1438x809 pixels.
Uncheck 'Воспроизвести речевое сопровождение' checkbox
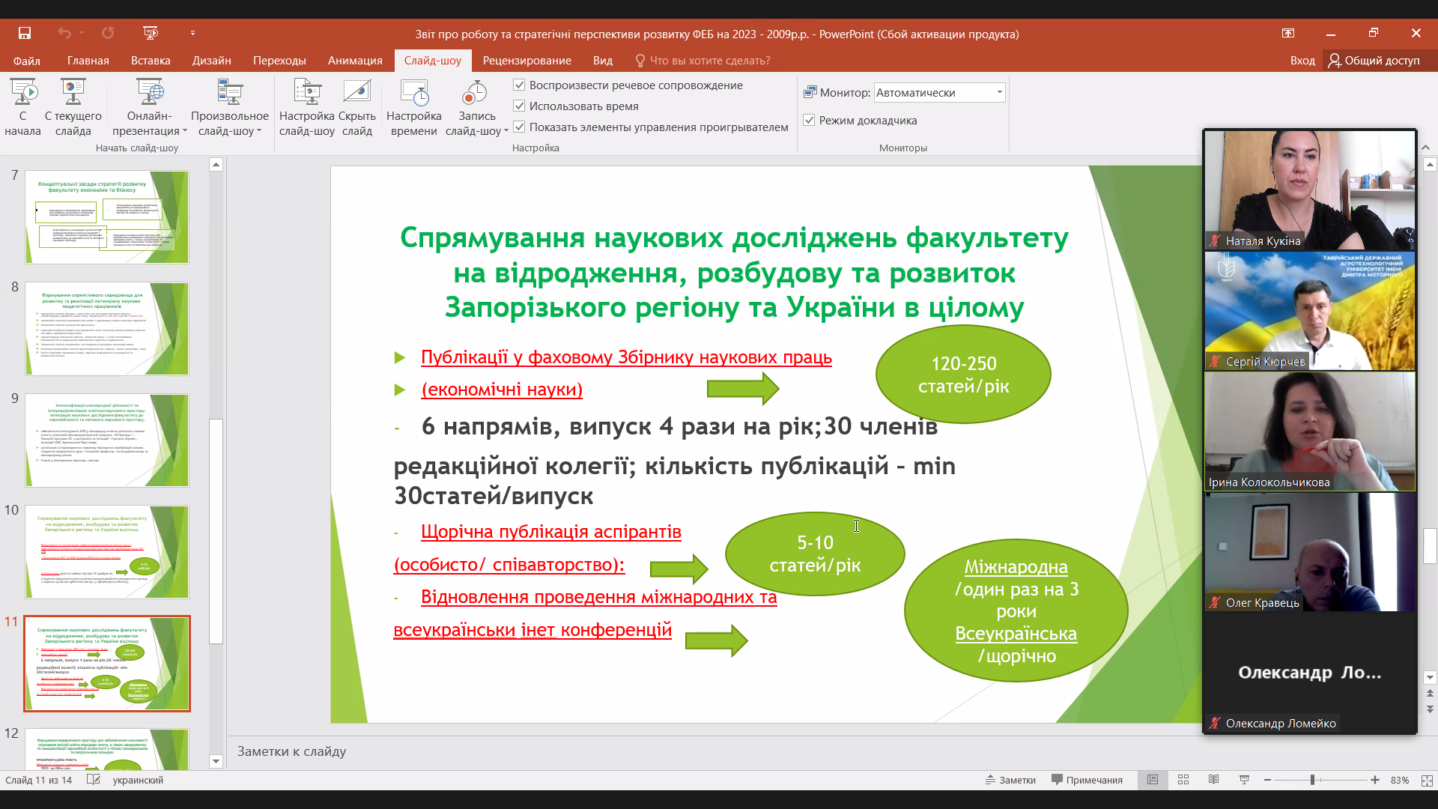pyautogui.click(x=519, y=85)
